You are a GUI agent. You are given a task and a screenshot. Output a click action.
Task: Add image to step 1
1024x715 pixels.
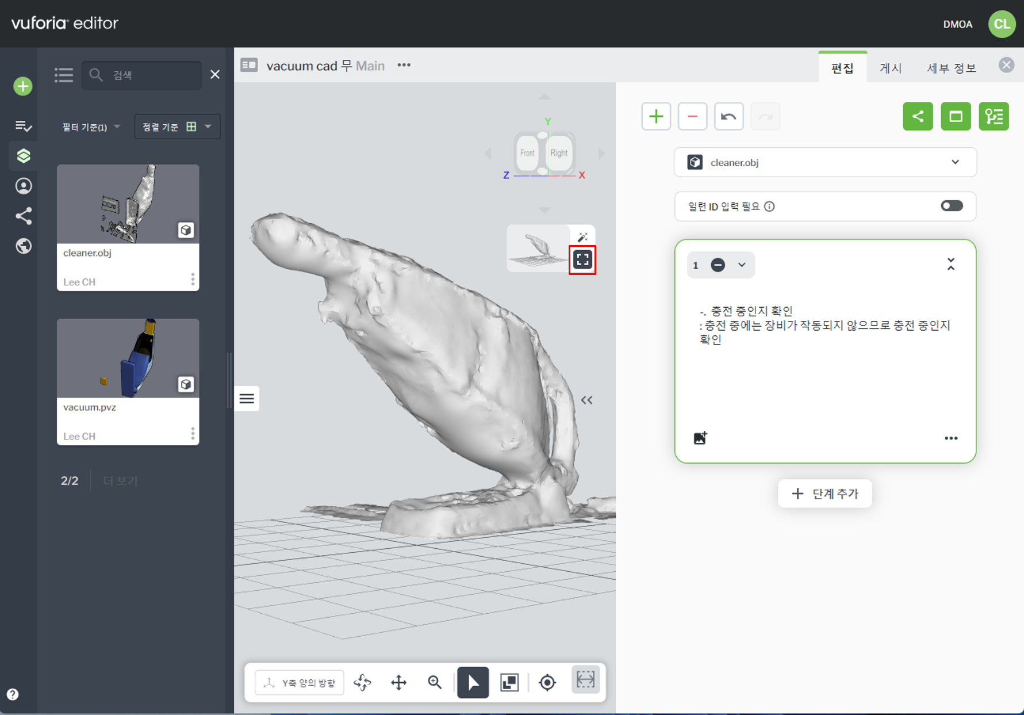click(x=700, y=438)
